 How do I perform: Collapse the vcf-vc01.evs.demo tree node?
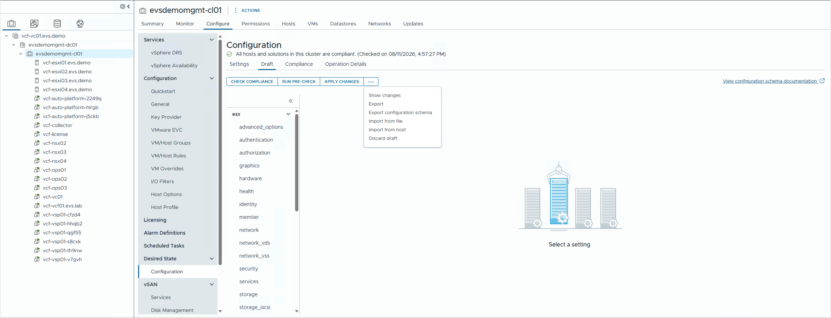point(6,36)
